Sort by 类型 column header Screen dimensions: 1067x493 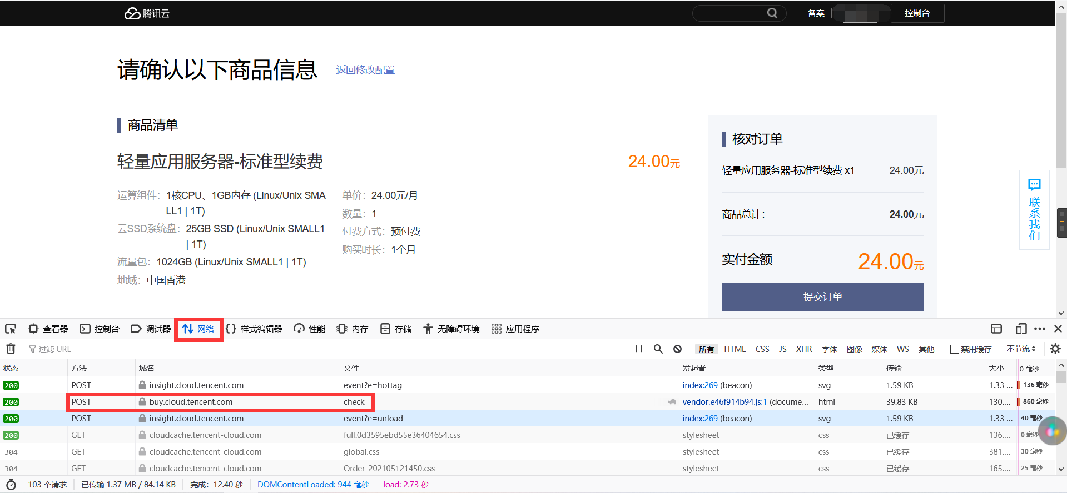pyautogui.click(x=848, y=368)
